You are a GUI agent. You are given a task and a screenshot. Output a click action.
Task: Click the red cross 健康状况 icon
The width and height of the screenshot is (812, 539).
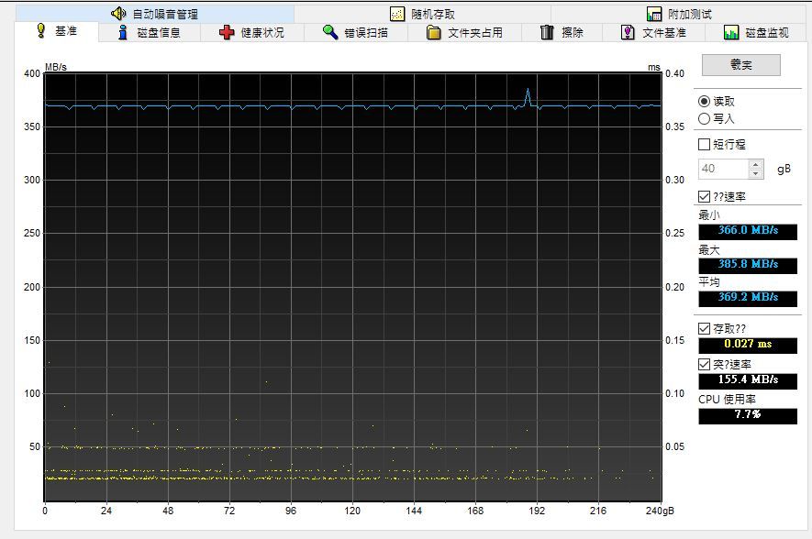coord(227,33)
